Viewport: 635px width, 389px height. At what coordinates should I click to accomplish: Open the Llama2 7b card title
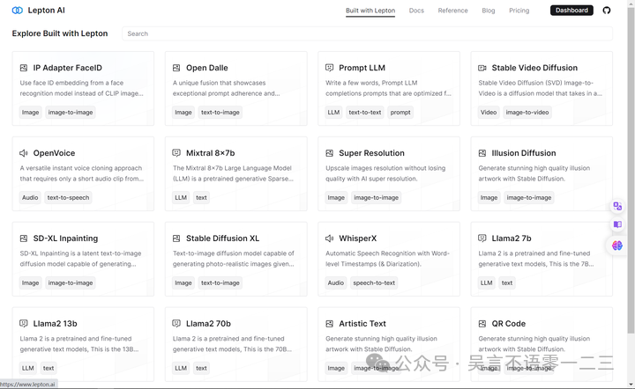tap(511, 239)
